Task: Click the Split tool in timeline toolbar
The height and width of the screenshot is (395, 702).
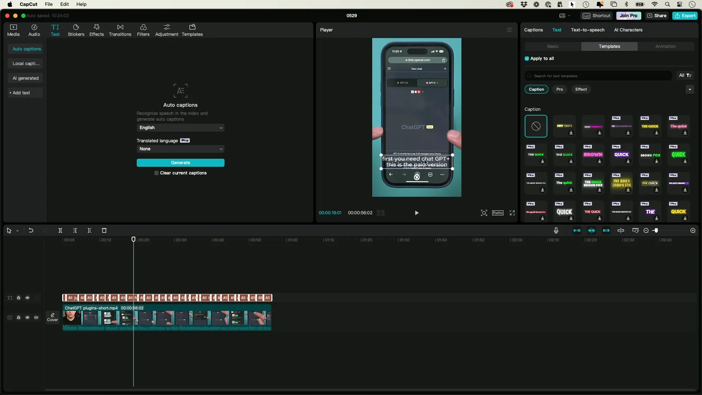Action: click(x=60, y=230)
